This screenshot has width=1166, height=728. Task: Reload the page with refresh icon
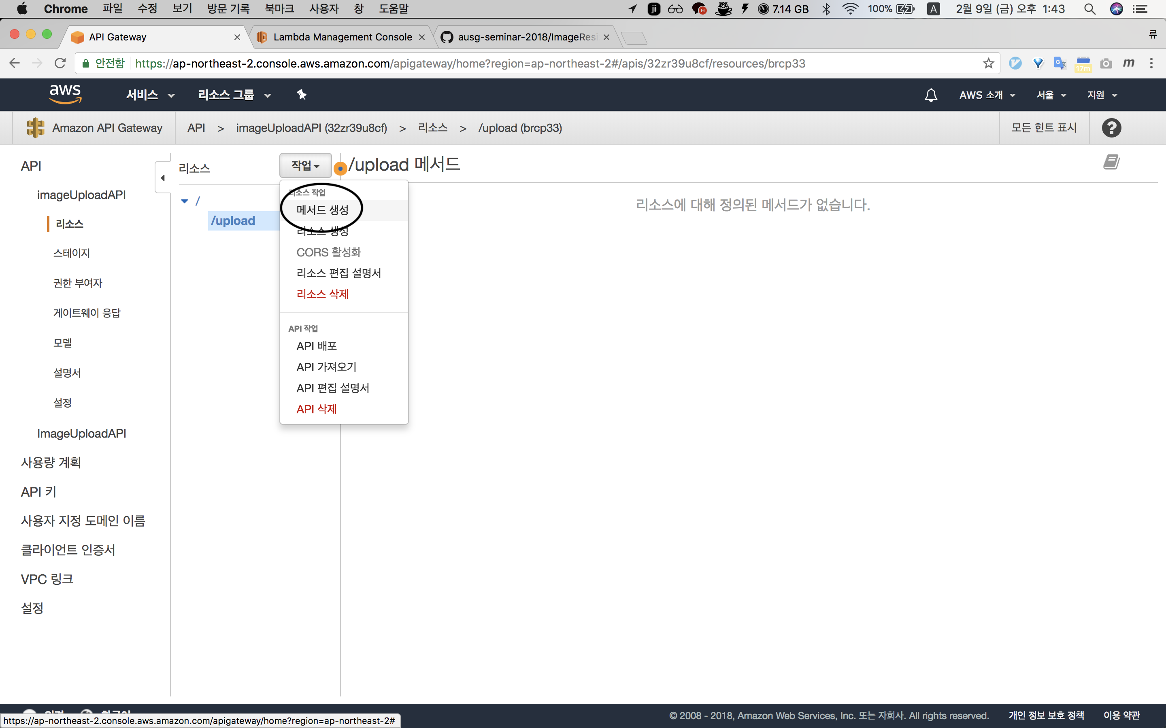pos(60,63)
